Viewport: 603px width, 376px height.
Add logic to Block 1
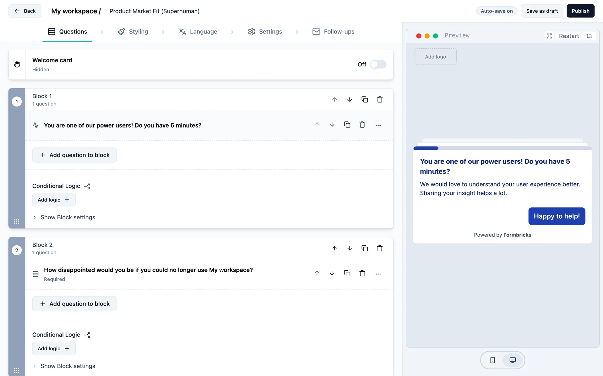point(54,200)
